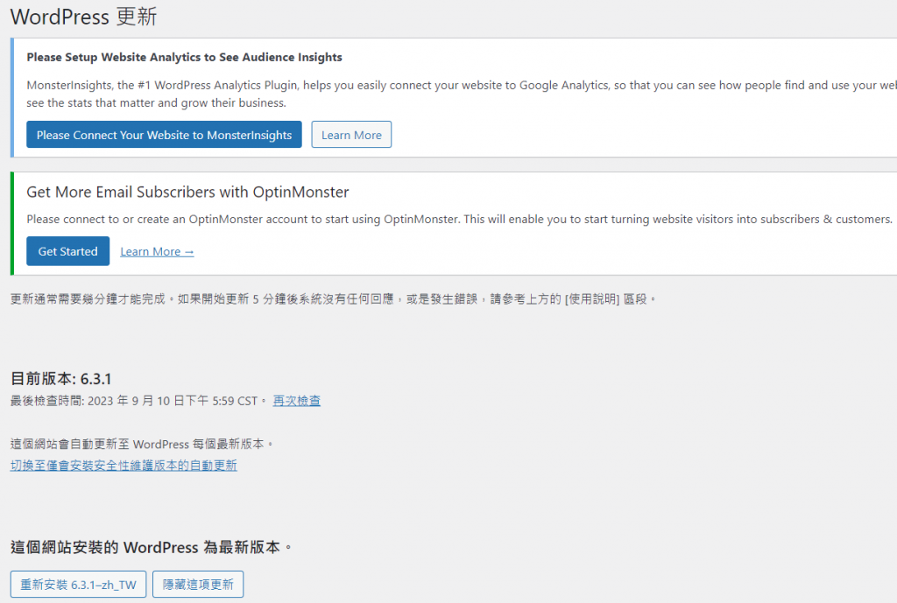Click the 再次檢查 link
Image resolution: width=897 pixels, height=603 pixels.
tap(296, 401)
